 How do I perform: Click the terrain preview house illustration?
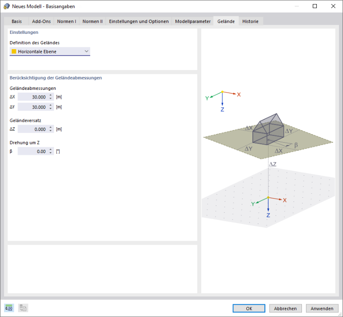[x=268, y=129]
